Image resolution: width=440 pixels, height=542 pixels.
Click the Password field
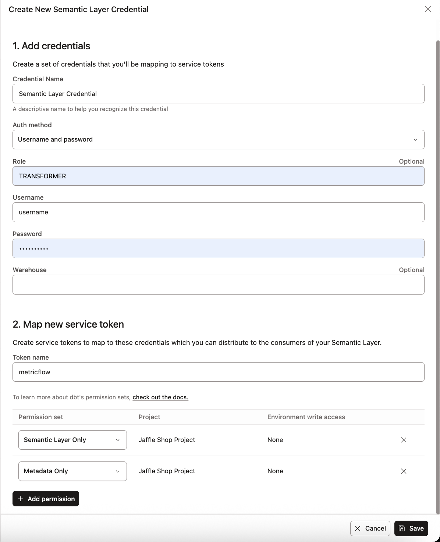[x=219, y=248]
